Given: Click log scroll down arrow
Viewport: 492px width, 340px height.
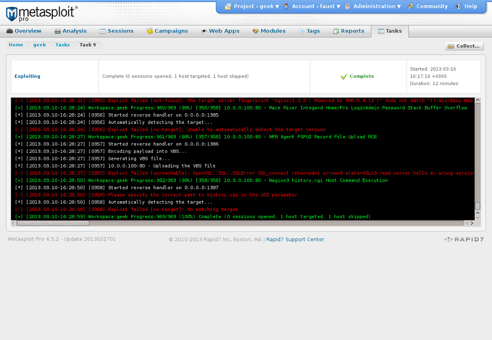Looking at the screenshot, I should (478, 218).
